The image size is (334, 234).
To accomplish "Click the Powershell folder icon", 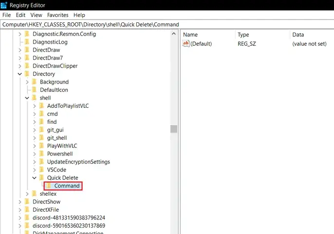I will pyautogui.click(x=42, y=154).
